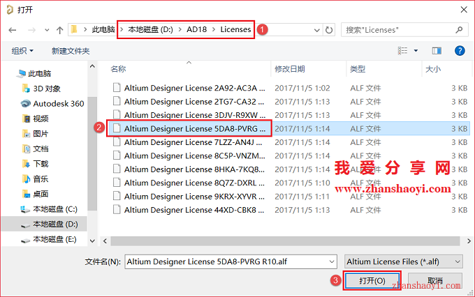Click horizontal scrollbar right arrow

click(x=469, y=241)
